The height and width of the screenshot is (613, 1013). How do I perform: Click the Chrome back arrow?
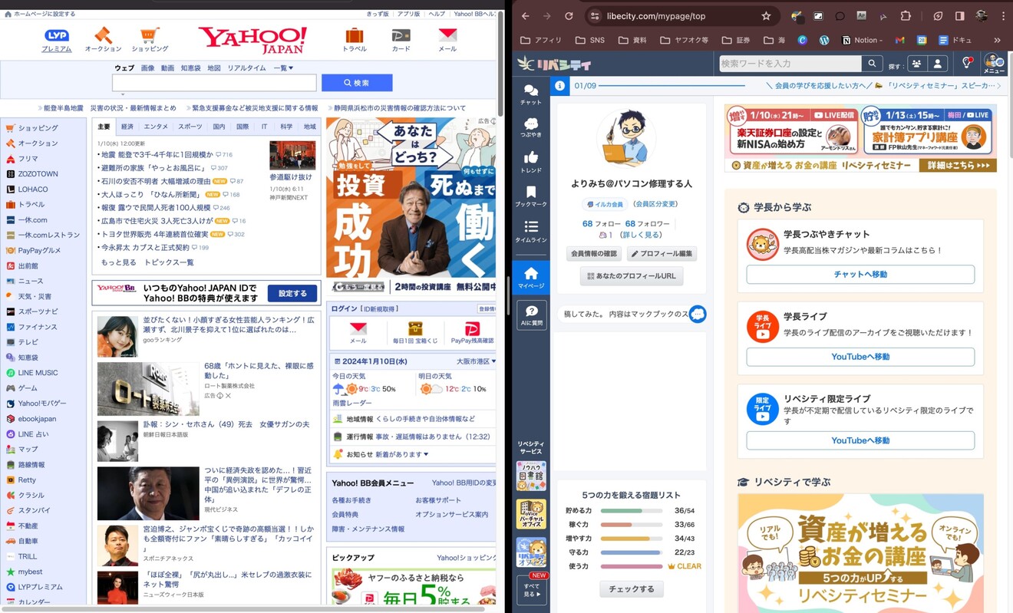pos(526,16)
